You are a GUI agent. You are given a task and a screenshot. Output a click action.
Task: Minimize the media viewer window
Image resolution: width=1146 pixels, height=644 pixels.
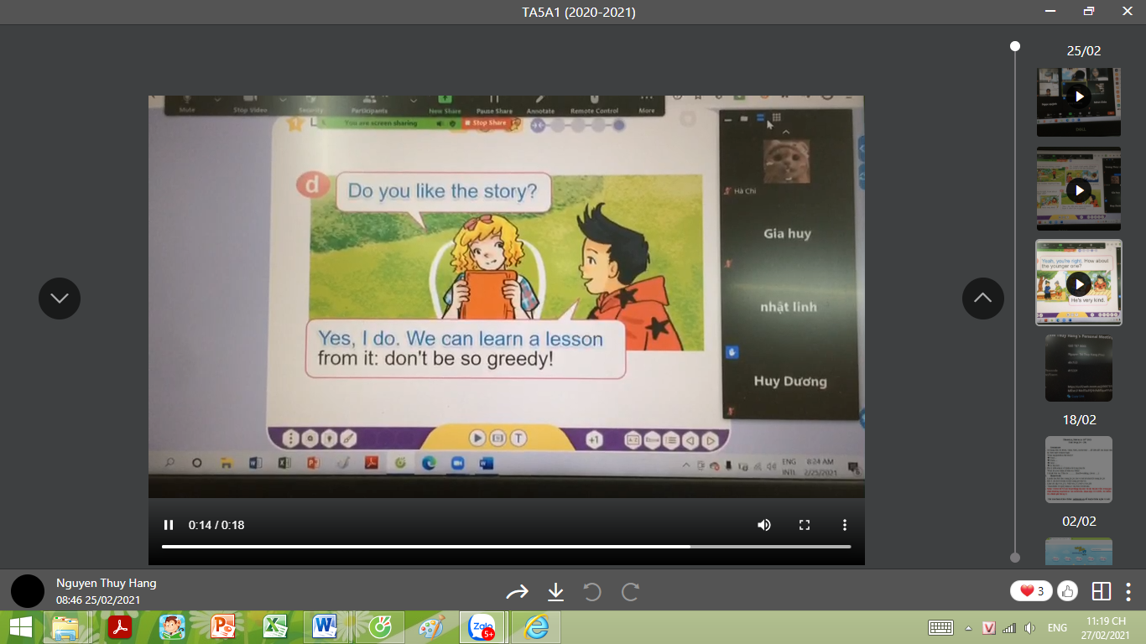tap(1050, 11)
